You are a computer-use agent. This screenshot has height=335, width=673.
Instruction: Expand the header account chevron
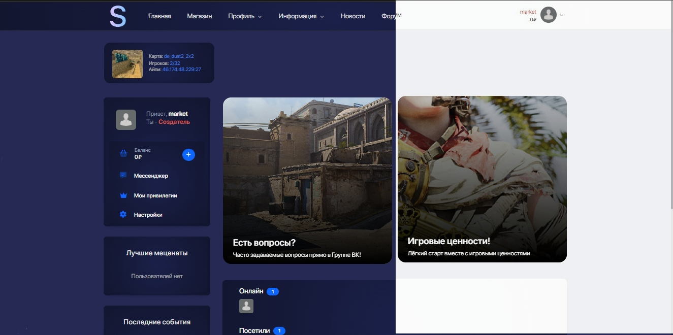[x=561, y=15]
